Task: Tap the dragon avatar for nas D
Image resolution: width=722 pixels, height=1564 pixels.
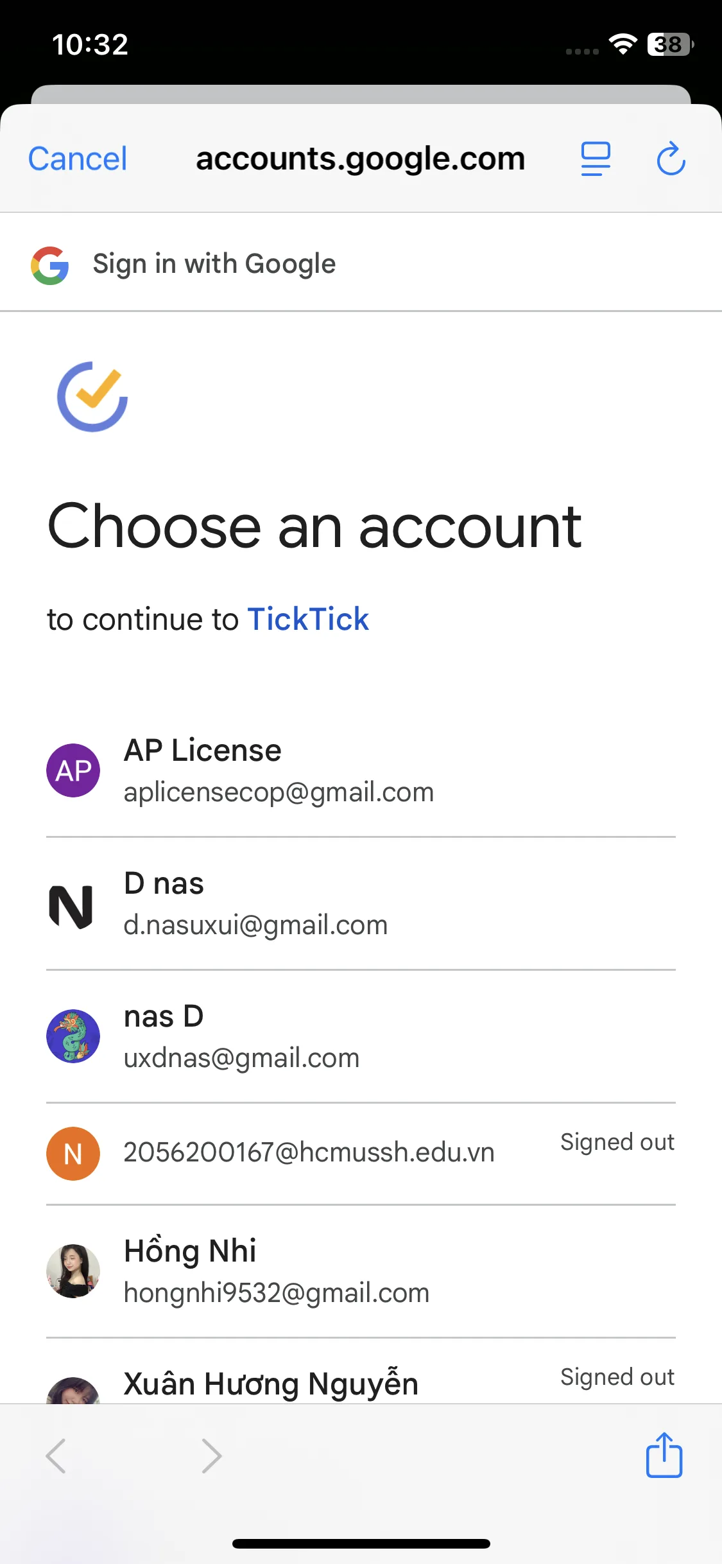Action: tap(73, 1036)
